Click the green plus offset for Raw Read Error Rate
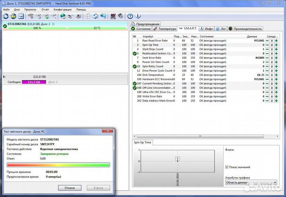This screenshot has height=197, width=286. [x=276, y=40]
